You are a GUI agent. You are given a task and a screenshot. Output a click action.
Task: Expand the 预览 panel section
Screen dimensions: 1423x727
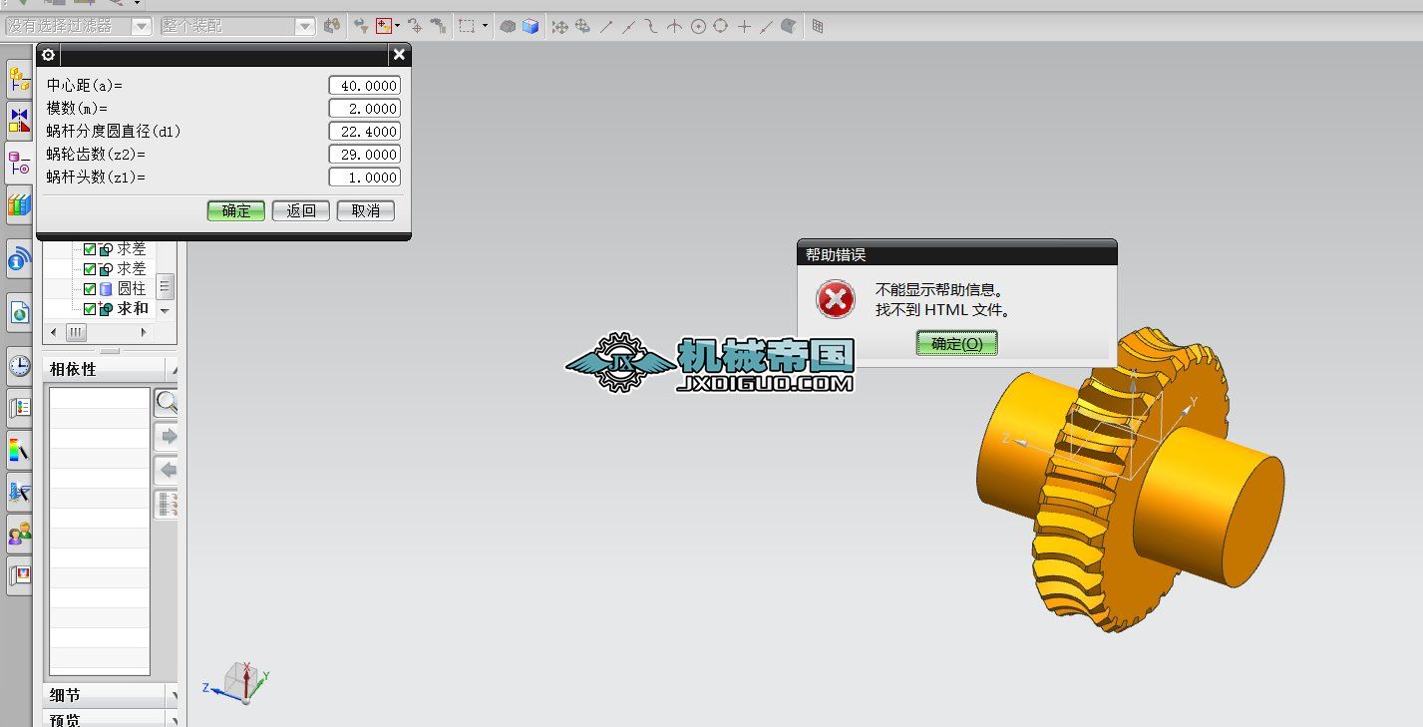coord(110,719)
